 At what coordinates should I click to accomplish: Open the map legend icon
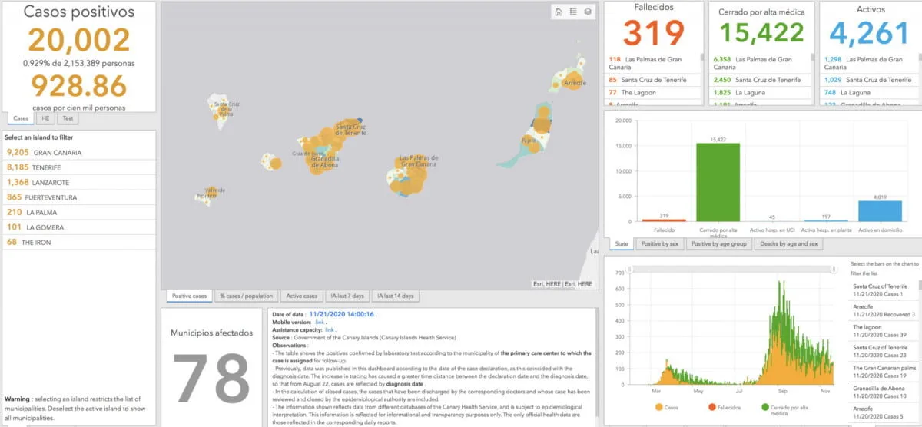(x=573, y=12)
